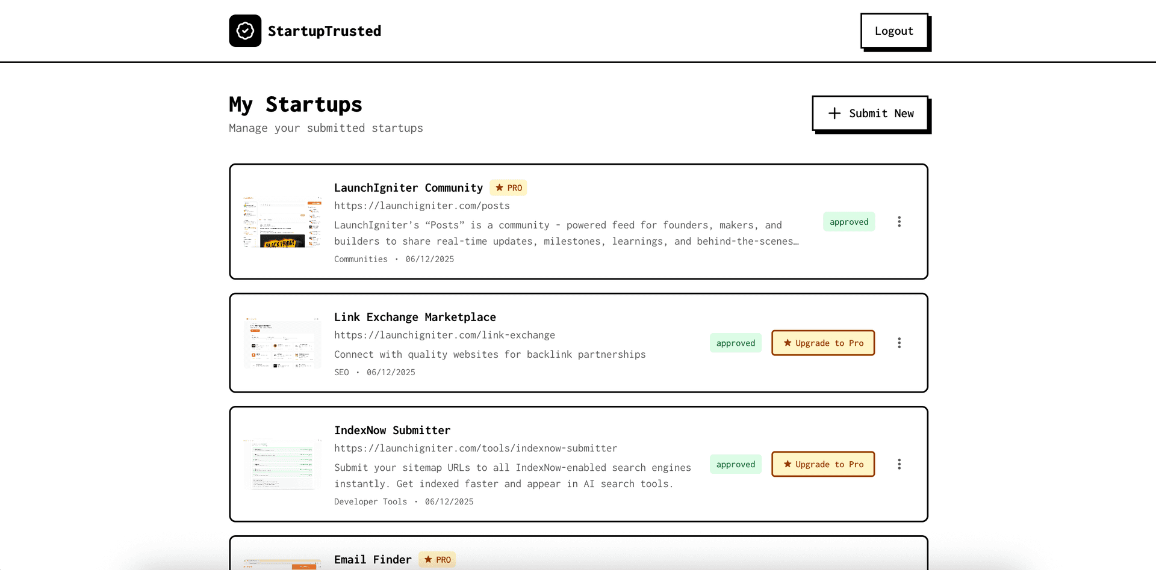Click the Email Finder thumbnail image
The height and width of the screenshot is (570, 1156).
pyautogui.click(x=282, y=564)
